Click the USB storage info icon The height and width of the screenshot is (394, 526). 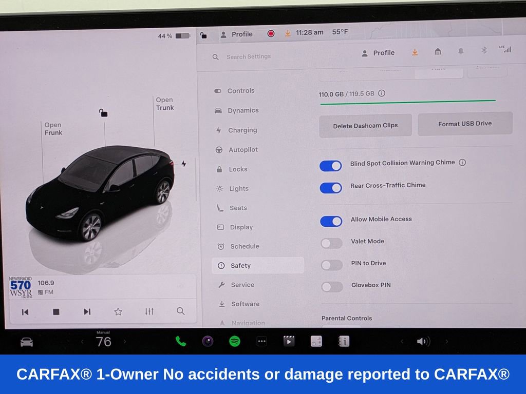click(x=382, y=93)
